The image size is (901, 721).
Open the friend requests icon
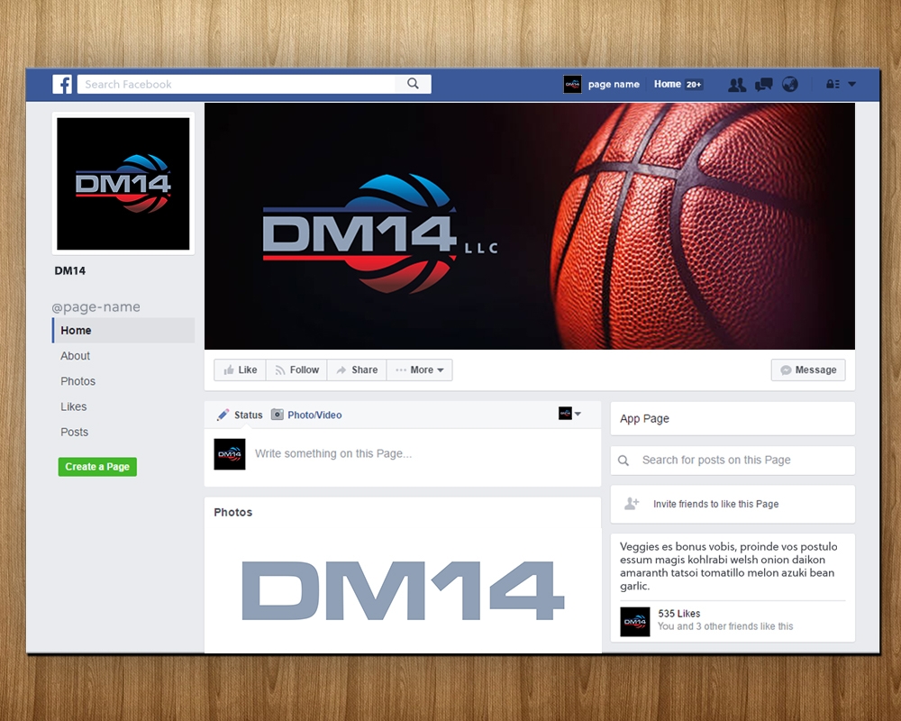click(x=737, y=84)
